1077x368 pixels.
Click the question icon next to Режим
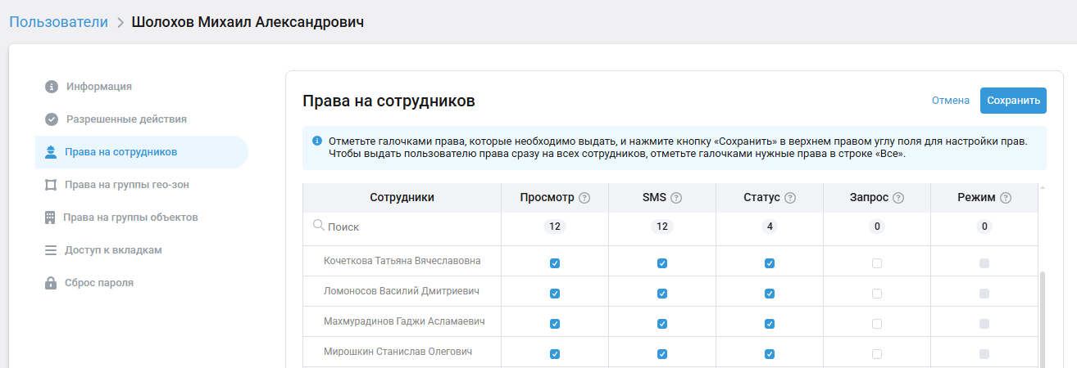(x=1006, y=198)
